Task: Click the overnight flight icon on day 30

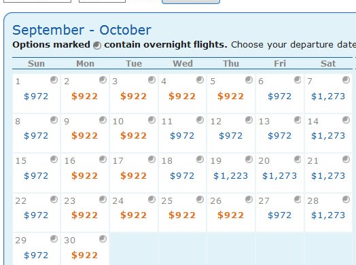Action: pyautogui.click(x=103, y=239)
